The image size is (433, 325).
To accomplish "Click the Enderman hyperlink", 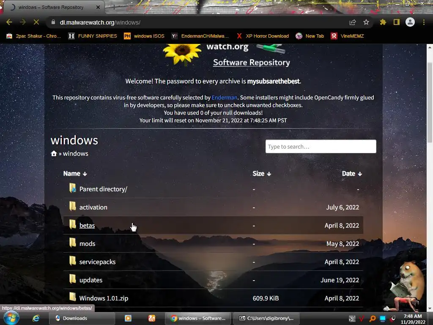I will click(x=224, y=98).
